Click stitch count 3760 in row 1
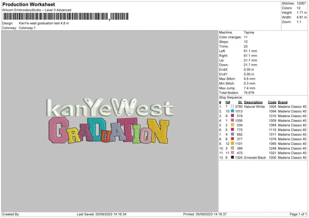The height and width of the screenshot is (218, 309). tap(238, 106)
